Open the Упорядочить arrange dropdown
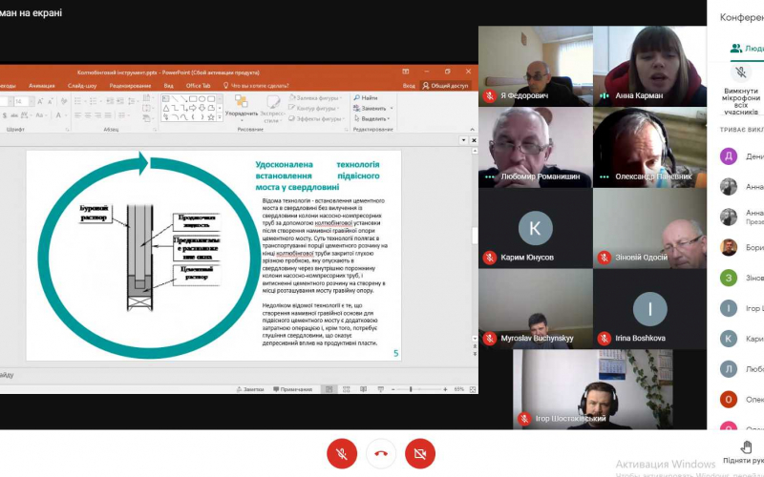 242,108
